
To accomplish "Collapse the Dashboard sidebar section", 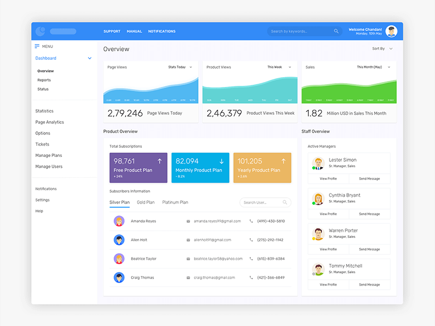I will click(x=89, y=58).
